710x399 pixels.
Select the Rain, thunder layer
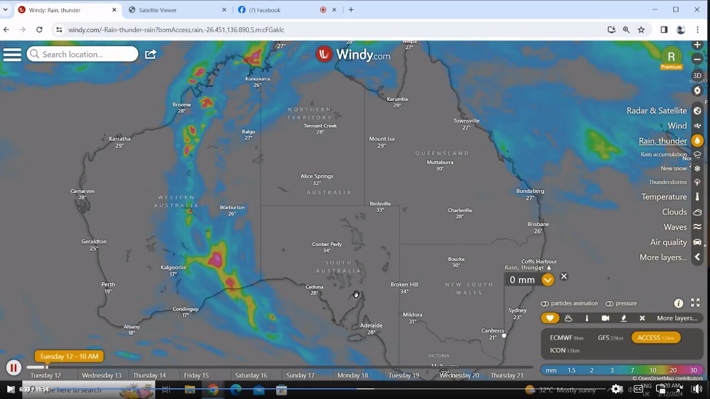(x=663, y=141)
